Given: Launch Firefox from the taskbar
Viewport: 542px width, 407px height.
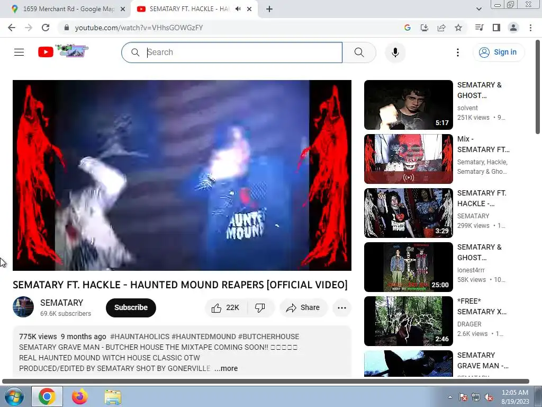Looking at the screenshot, I should click(x=80, y=396).
